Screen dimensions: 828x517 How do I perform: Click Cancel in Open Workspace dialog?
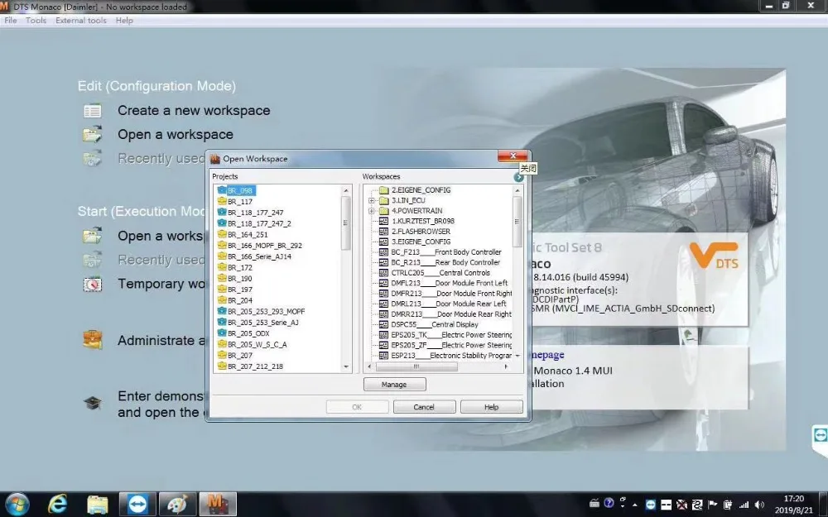point(424,407)
